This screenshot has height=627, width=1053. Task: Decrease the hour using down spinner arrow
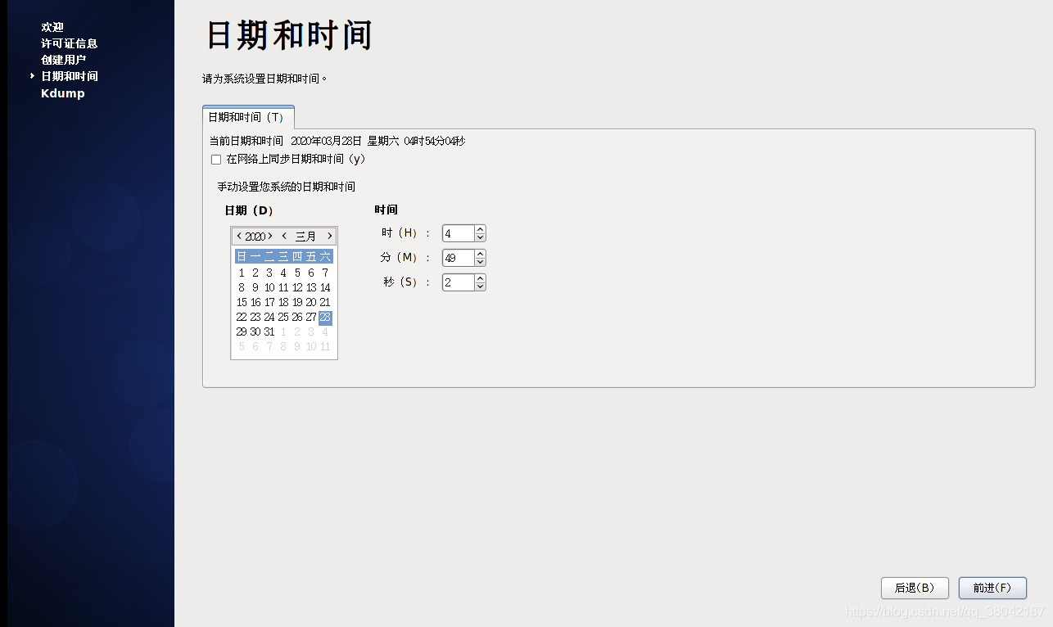click(x=481, y=237)
